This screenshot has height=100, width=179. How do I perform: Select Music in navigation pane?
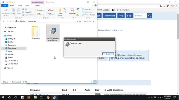10,51
